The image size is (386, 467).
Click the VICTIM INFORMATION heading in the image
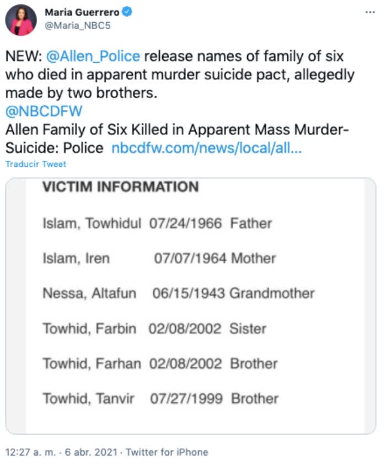click(120, 187)
